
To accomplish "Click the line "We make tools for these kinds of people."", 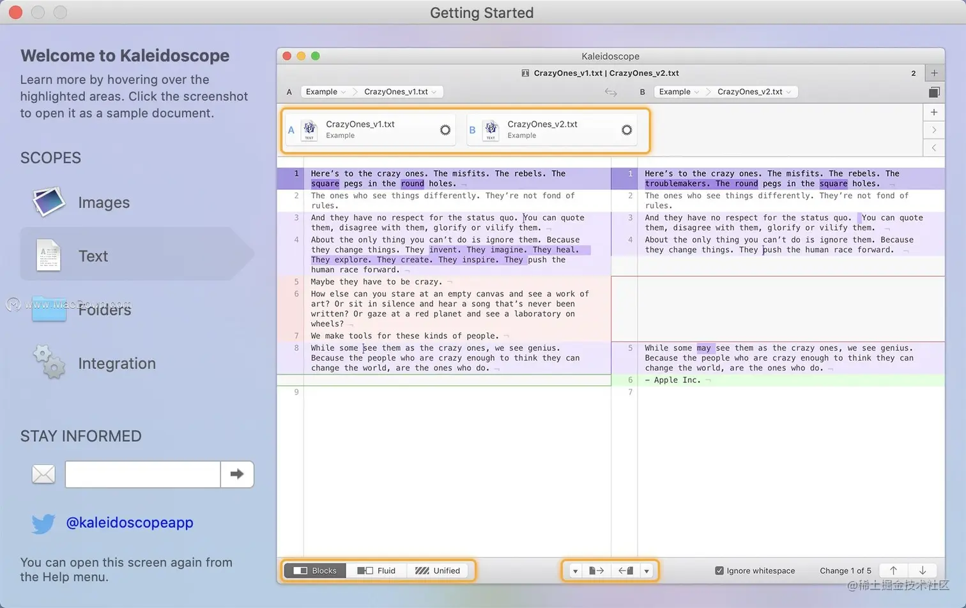I will pyautogui.click(x=404, y=336).
